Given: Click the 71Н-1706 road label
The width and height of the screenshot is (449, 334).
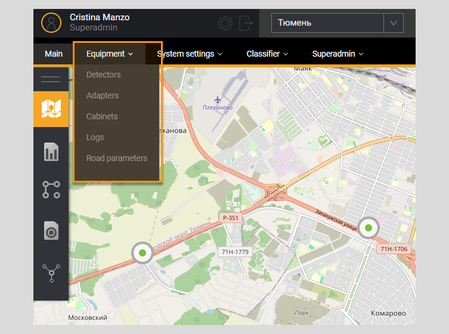Looking at the screenshot, I should pyautogui.click(x=394, y=249).
